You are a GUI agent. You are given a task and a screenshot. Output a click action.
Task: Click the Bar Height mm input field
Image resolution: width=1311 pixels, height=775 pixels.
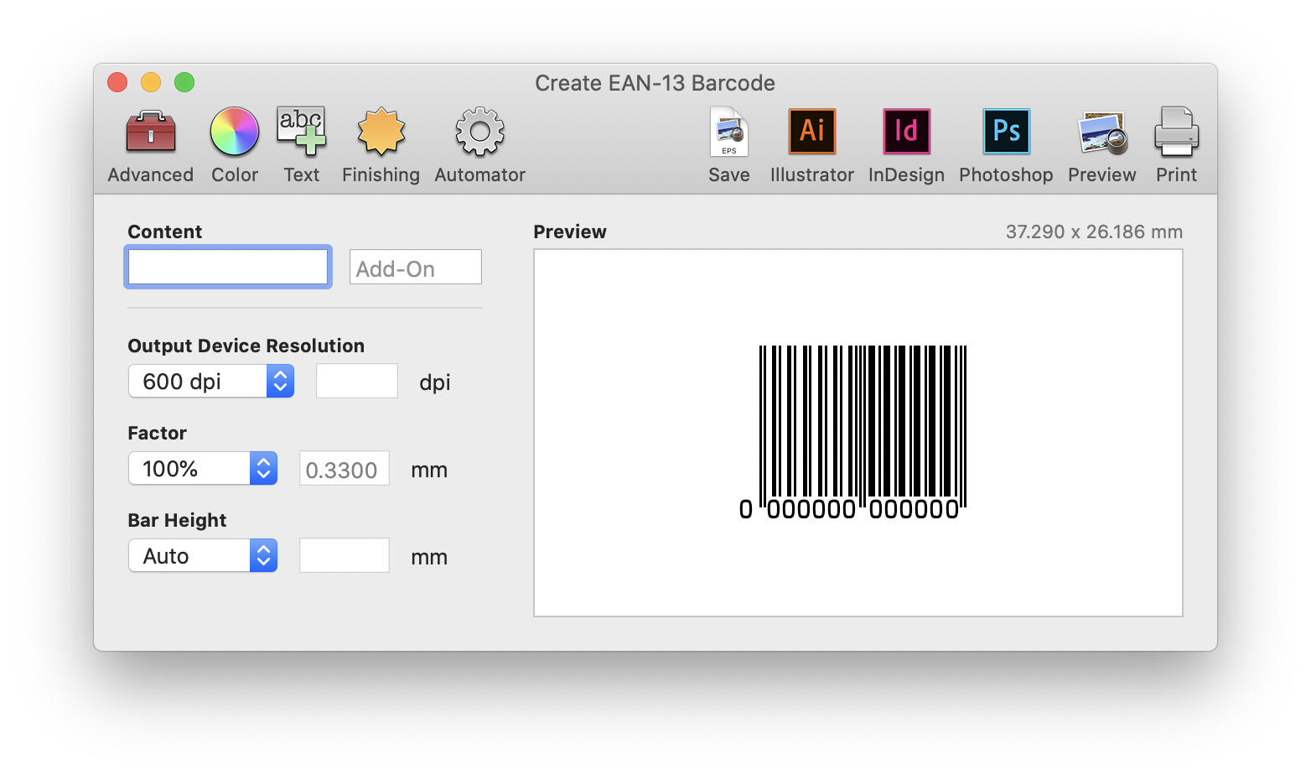[x=345, y=556]
